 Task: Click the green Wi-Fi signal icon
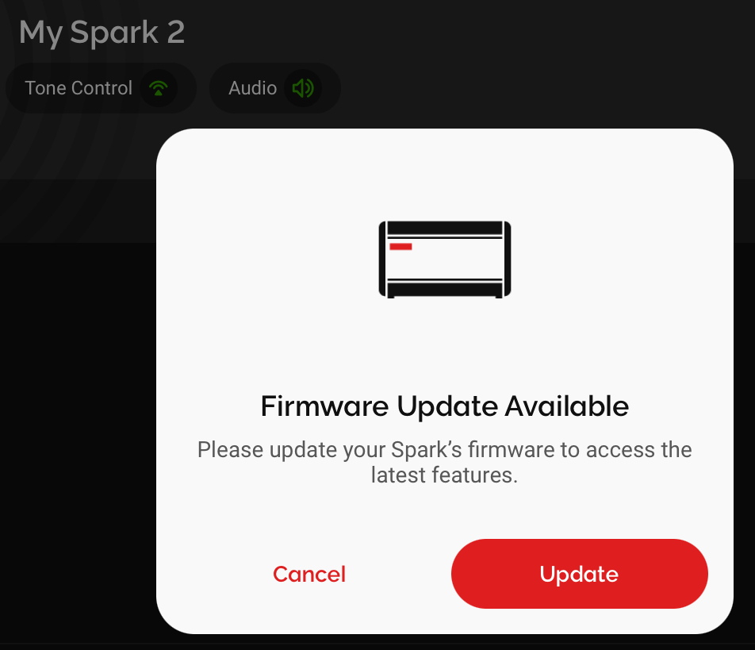pyautogui.click(x=159, y=88)
